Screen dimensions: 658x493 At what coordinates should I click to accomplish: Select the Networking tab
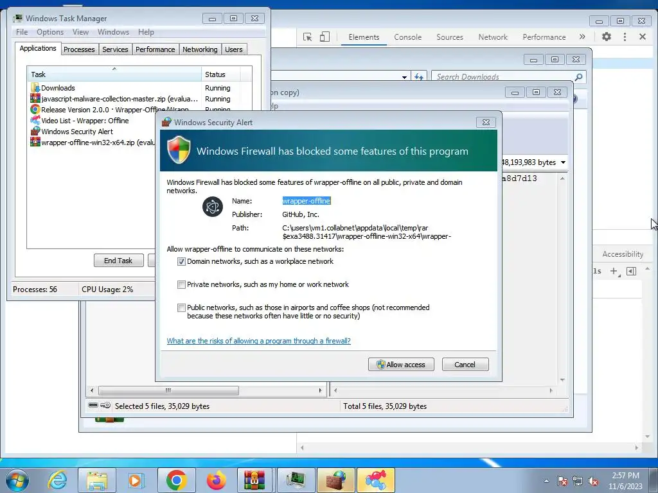point(200,49)
